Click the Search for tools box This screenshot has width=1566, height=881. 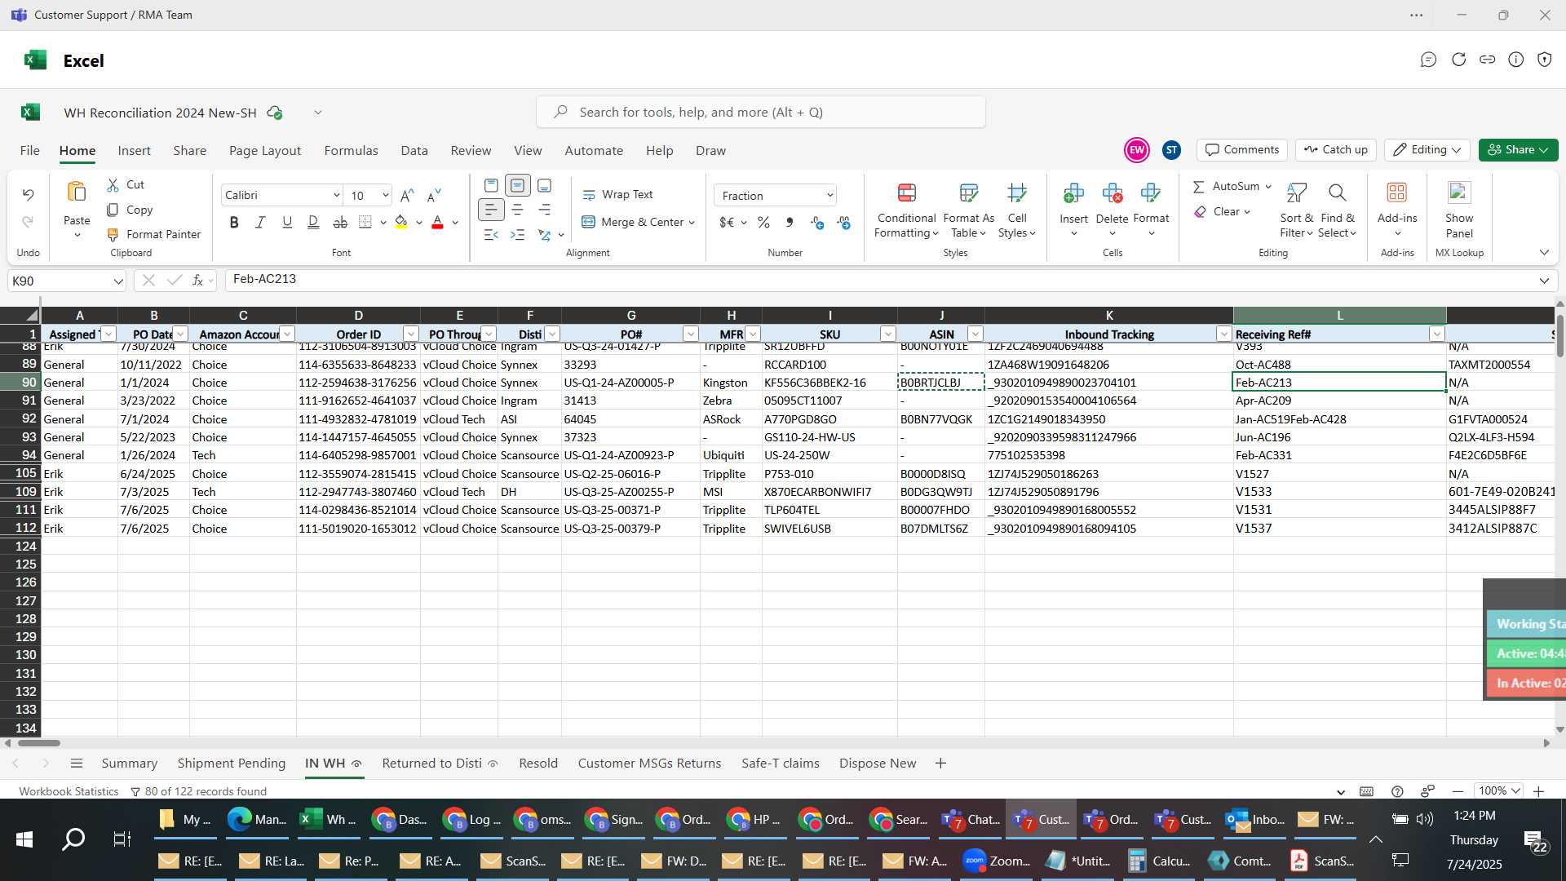pos(760,113)
